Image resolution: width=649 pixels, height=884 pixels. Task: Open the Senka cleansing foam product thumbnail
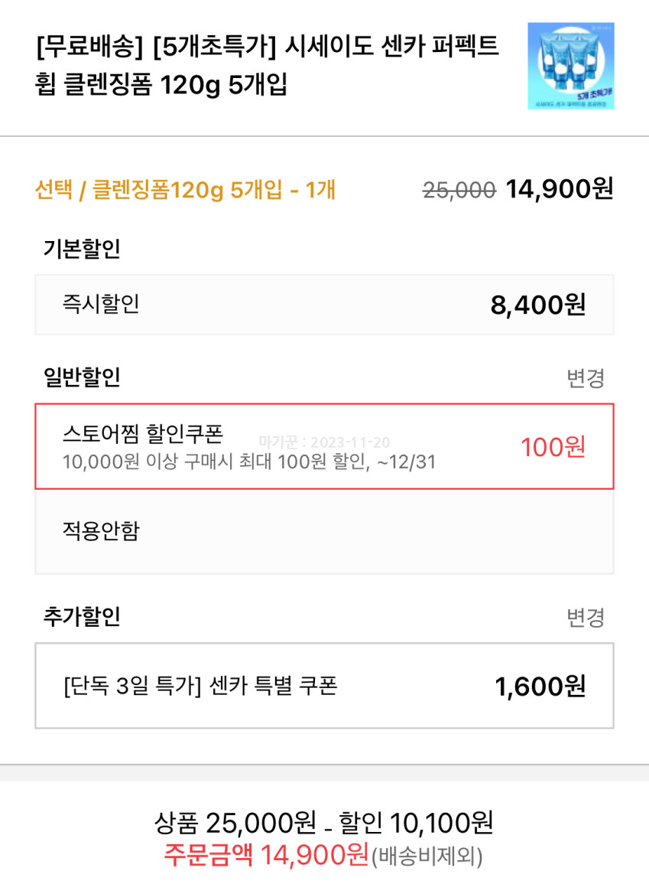tap(570, 66)
